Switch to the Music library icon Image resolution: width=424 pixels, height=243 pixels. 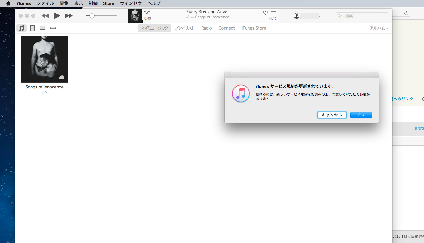[x=21, y=28]
